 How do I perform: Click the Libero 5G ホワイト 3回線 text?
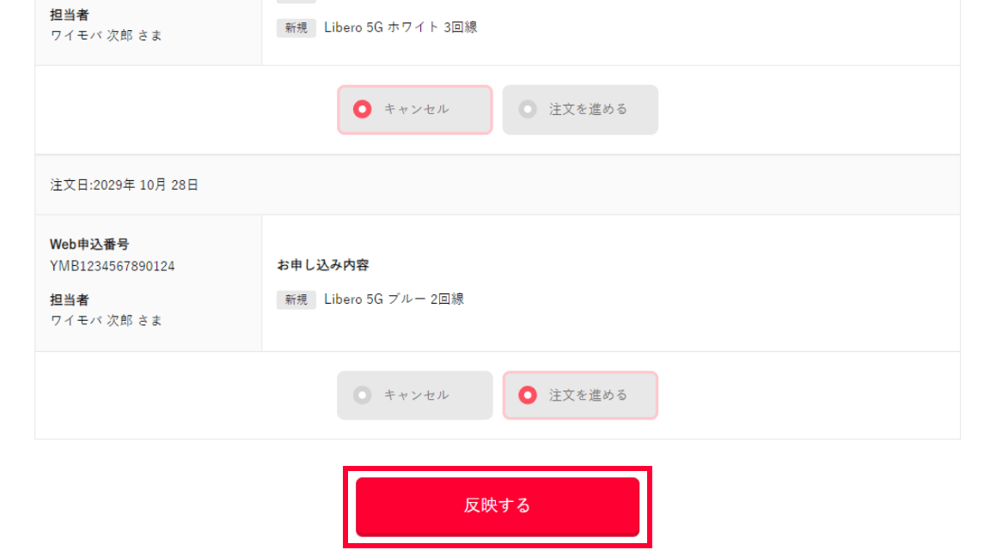pyautogui.click(x=400, y=27)
